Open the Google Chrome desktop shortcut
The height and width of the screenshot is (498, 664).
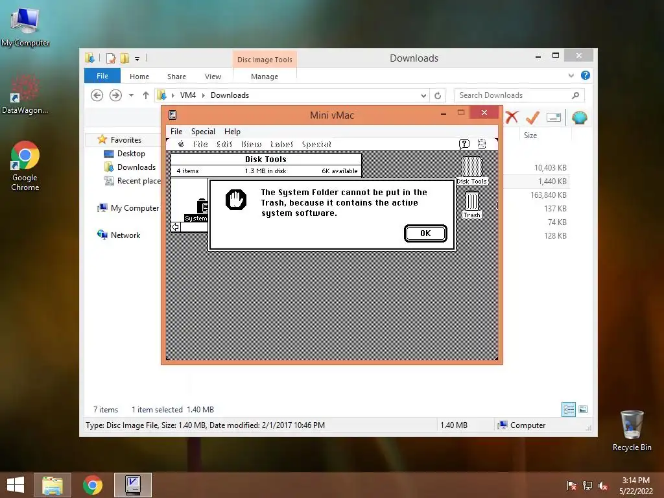25,166
